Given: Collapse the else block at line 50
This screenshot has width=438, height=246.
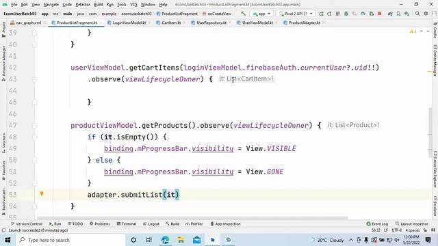Looking at the screenshot, I should pos(34,161).
